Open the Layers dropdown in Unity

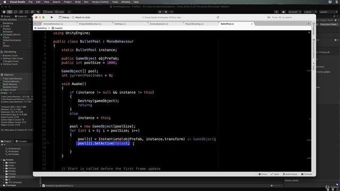point(310,12)
